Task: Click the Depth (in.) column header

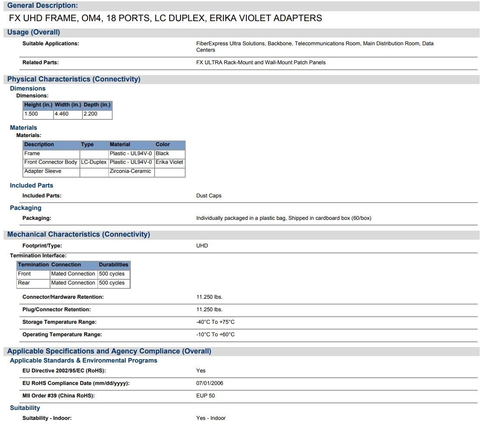Action: tap(97, 105)
